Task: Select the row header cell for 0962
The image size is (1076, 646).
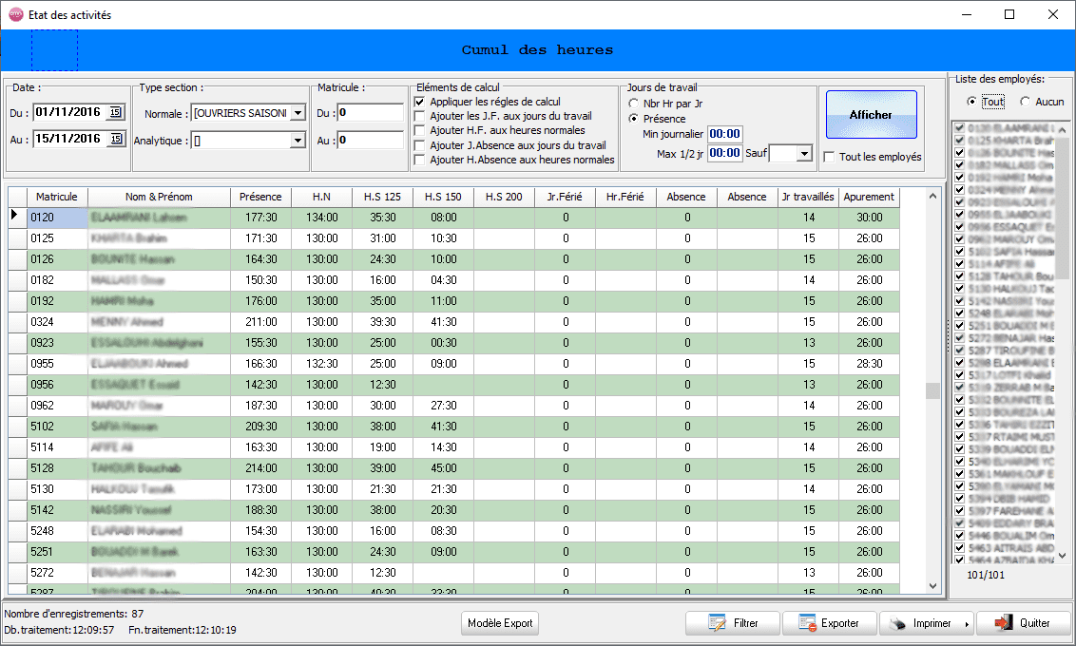Action: (17, 406)
